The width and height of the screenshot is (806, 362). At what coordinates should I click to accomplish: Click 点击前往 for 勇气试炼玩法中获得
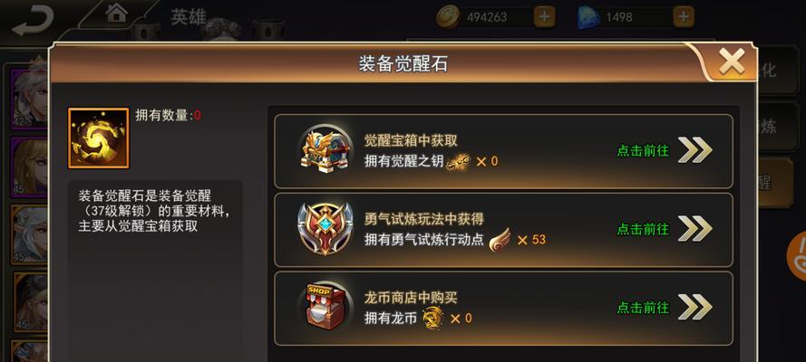coord(643,229)
